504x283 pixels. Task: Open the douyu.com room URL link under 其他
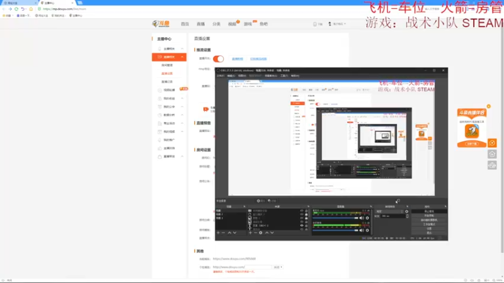(x=234, y=258)
